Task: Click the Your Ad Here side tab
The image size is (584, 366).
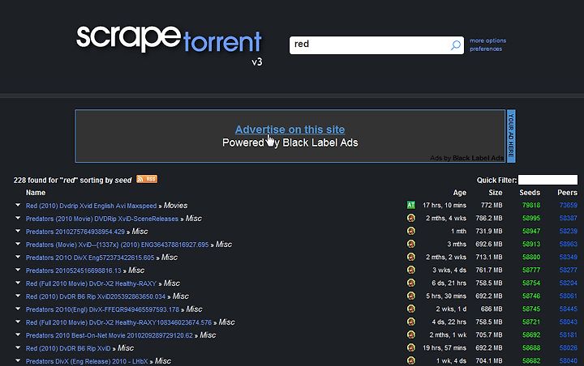Action: [x=511, y=136]
